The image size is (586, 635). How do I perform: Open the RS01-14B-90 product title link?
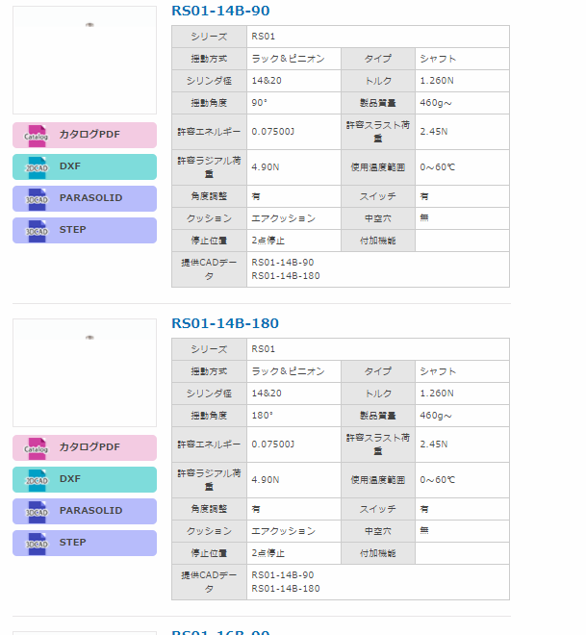(x=220, y=11)
